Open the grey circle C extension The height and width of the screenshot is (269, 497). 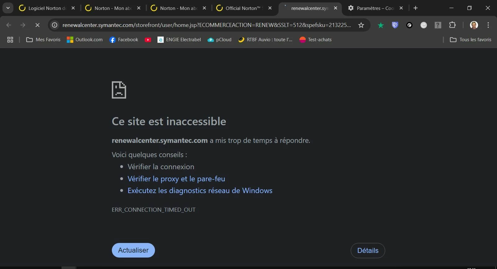pyautogui.click(x=424, y=25)
